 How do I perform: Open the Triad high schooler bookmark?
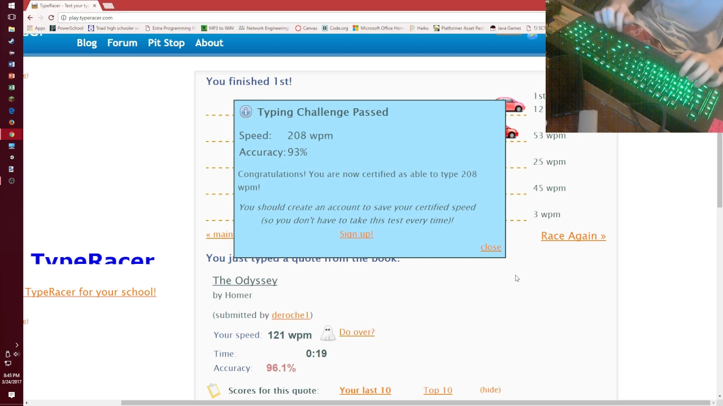[114, 28]
